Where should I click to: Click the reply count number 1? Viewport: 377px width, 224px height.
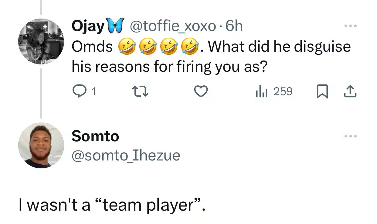pos(93,91)
